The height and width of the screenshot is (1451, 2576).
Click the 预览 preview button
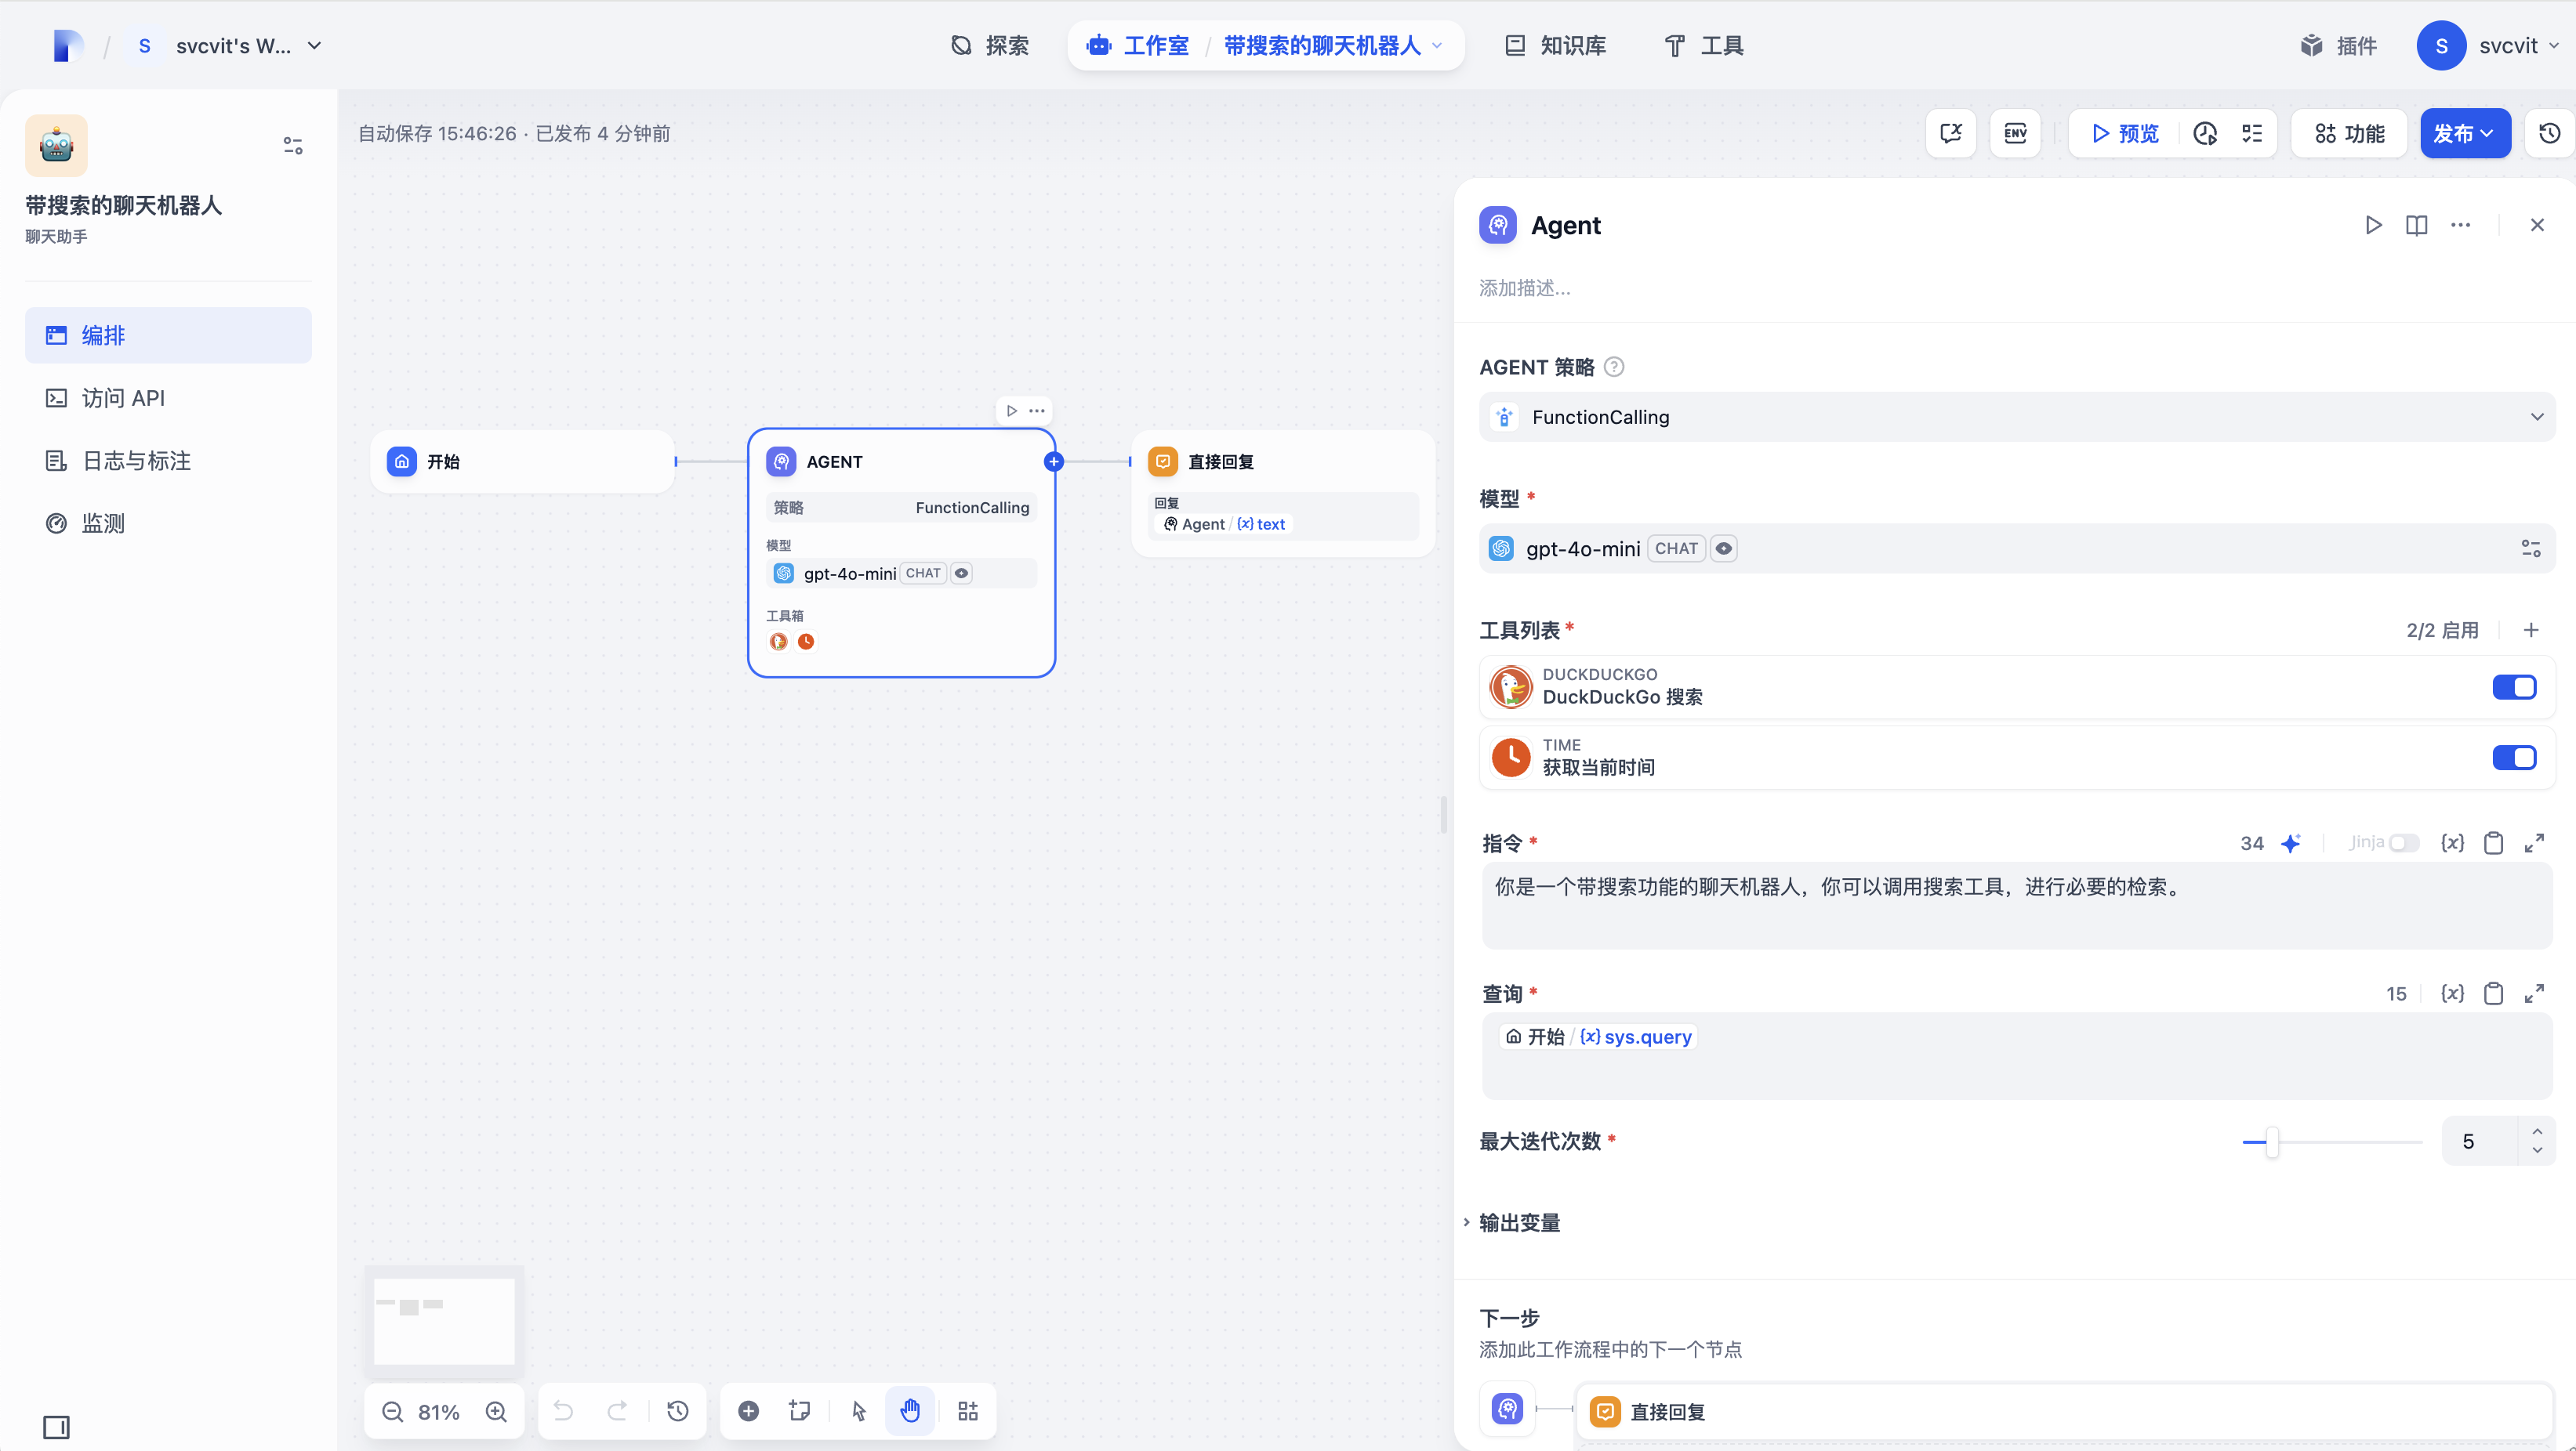[2125, 133]
